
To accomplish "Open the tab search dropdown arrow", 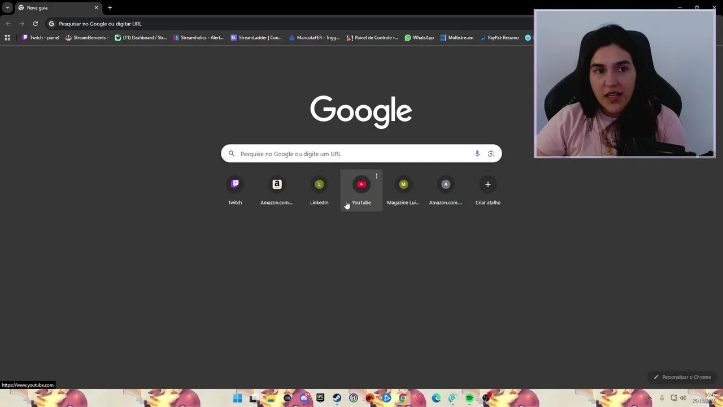I will pos(7,8).
